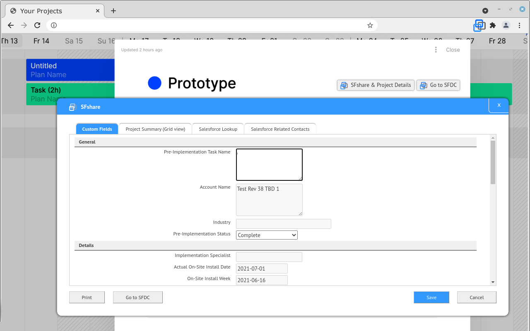The image size is (530, 331).
Task: Click the browser back arrow
Action: coord(11,25)
